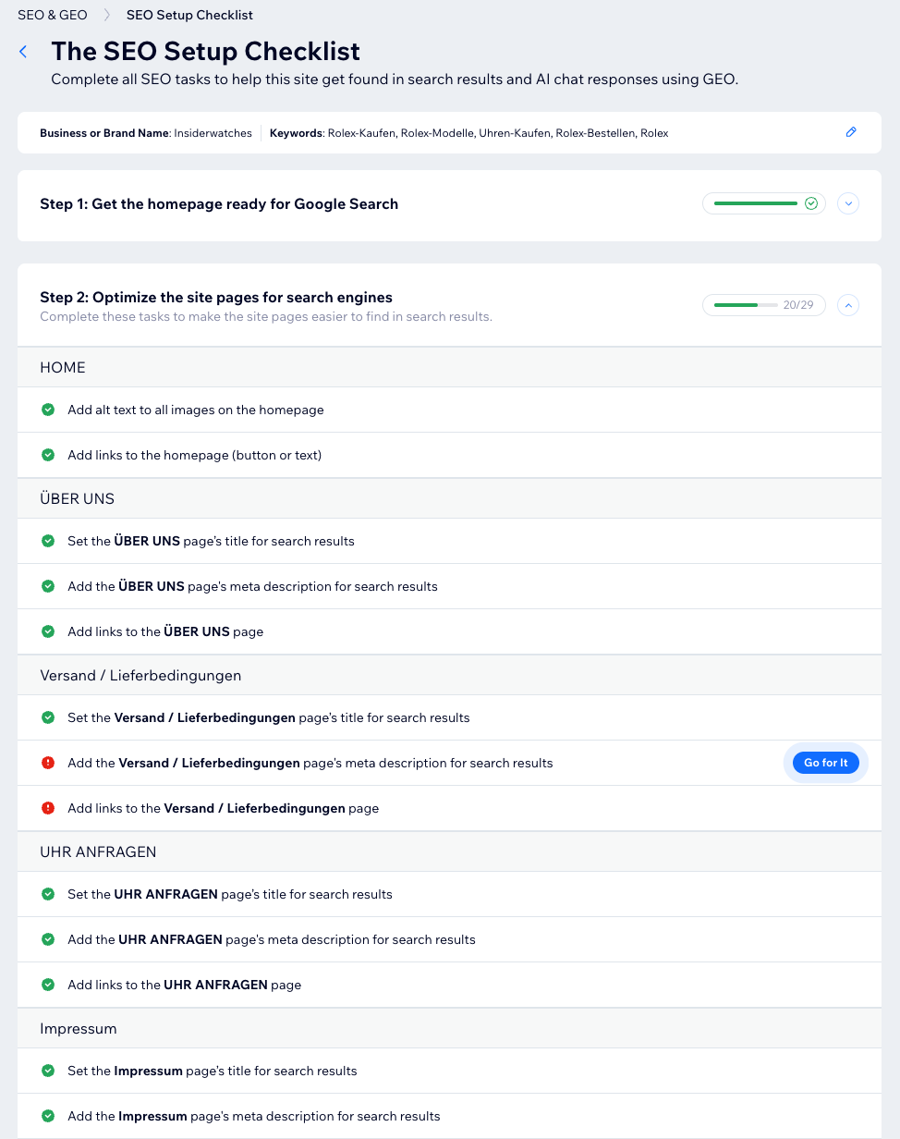Click the ÜBER UNS section header
900x1139 pixels.
(449, 498)
